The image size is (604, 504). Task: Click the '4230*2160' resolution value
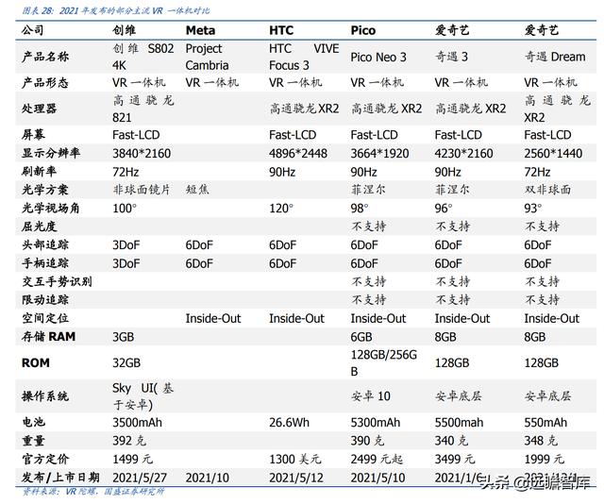463,153
